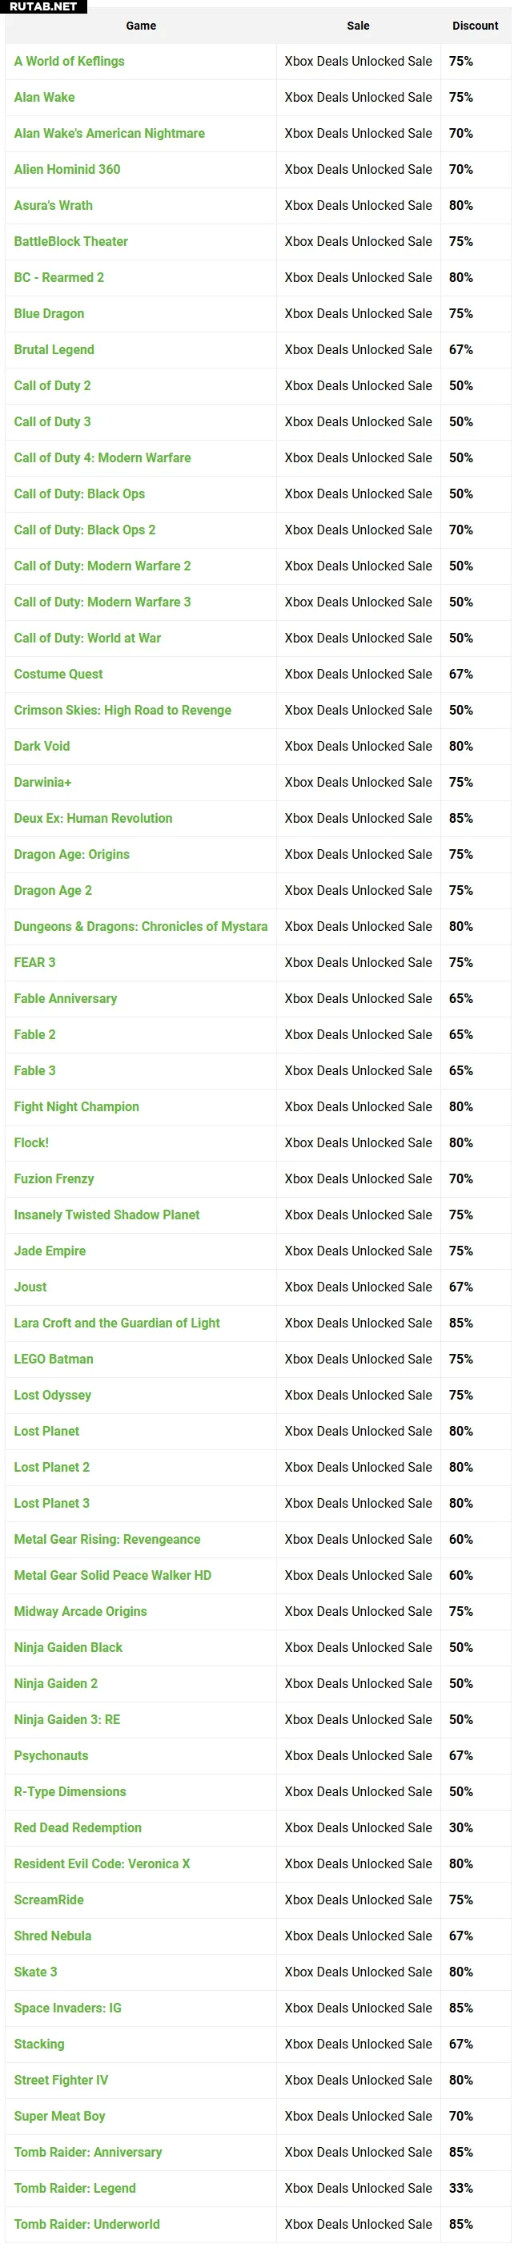Open Dungeons & Dragons: Chronicles of Mystara
This screenshot has width=522, height=2248.
coord(140,926)
